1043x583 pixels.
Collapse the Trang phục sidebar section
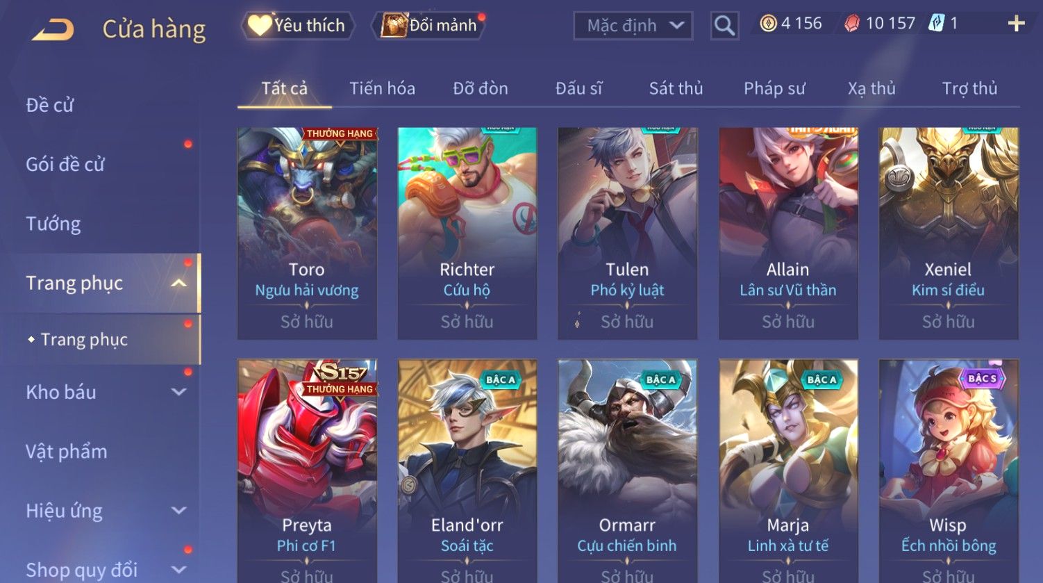pos(178,284)
